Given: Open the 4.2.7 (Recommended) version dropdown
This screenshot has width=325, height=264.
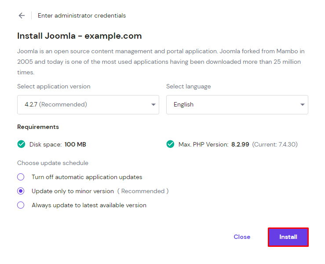Looking at the screenshot, I should 88,105.
